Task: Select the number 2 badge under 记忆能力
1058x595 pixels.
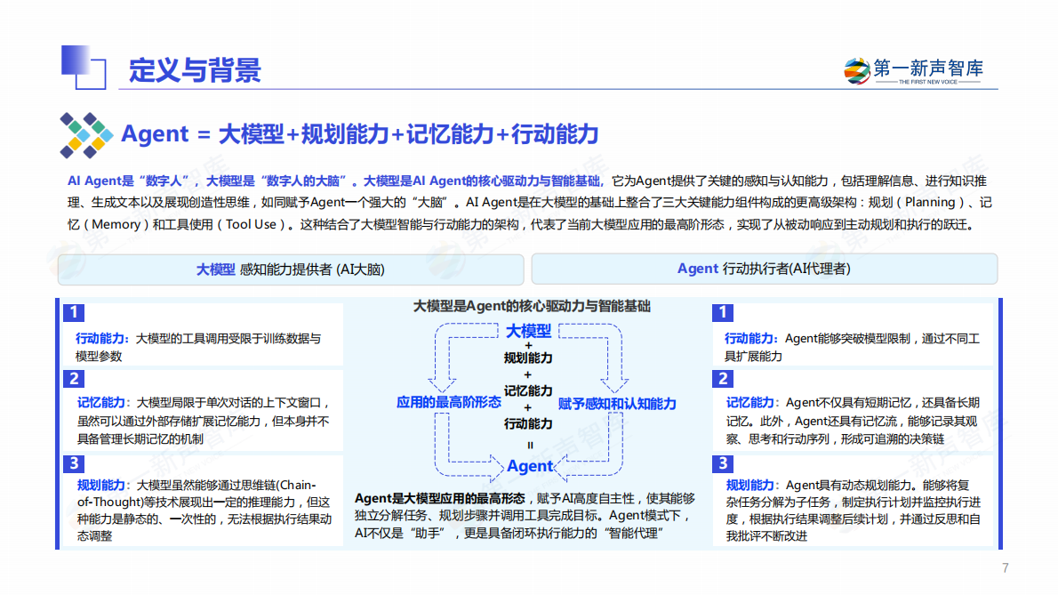Action: pyautogui.click(x=72, y=380)
